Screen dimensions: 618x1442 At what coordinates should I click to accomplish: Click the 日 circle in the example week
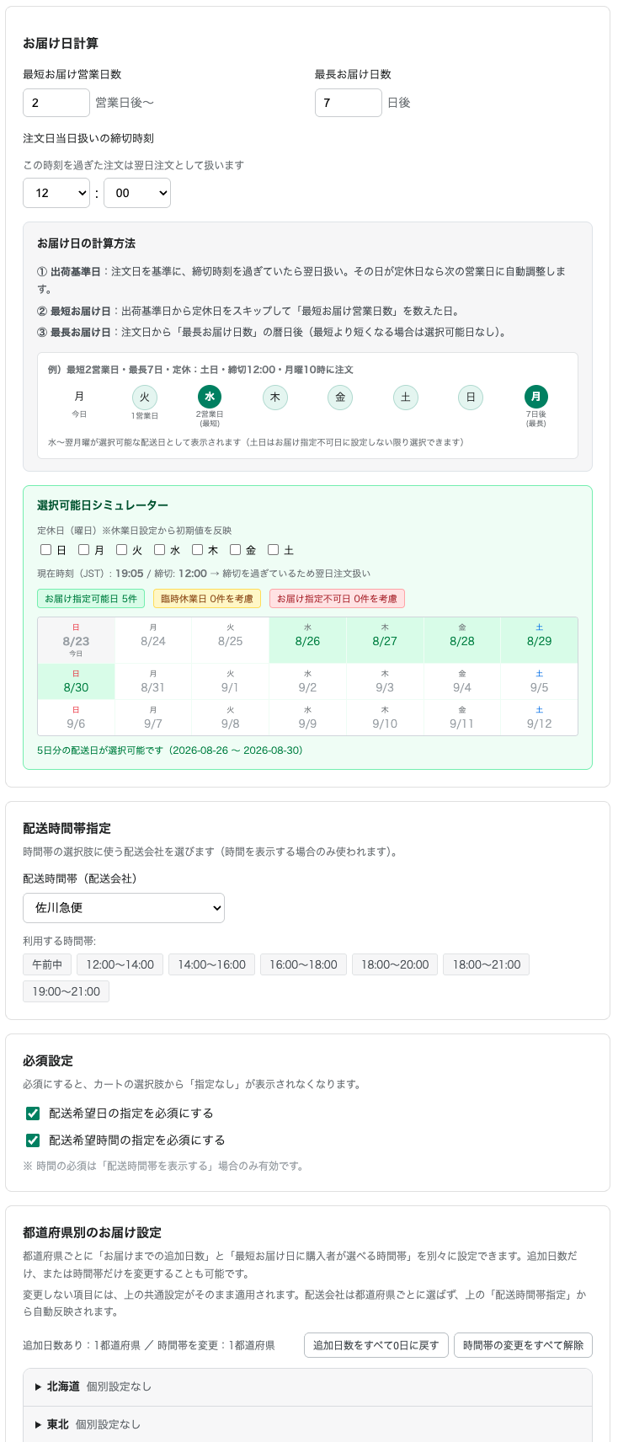pos(471,397)
